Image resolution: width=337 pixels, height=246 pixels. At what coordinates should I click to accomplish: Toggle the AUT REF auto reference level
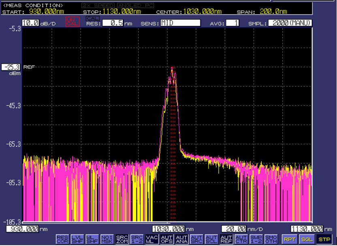[x=226, y=239]
